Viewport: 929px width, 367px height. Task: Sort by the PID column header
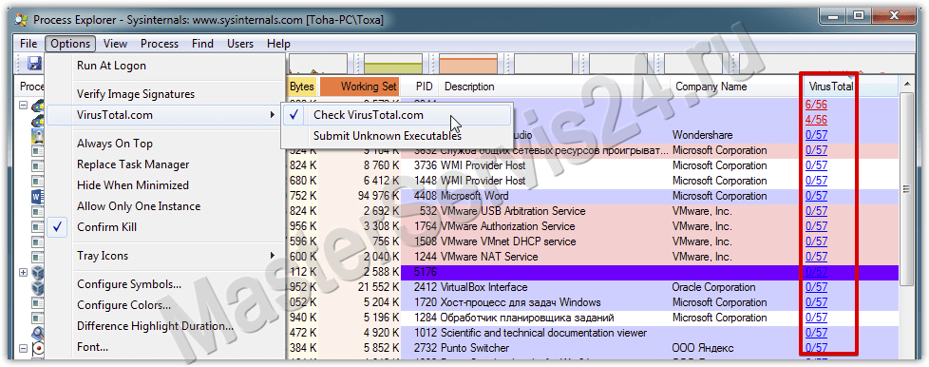(x=420, y=87)
